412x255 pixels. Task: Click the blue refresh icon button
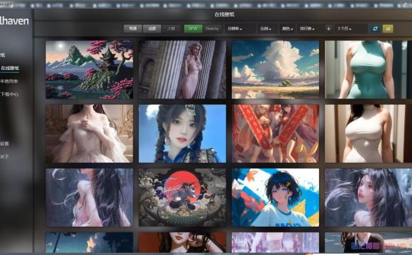(x=375, y=28)
